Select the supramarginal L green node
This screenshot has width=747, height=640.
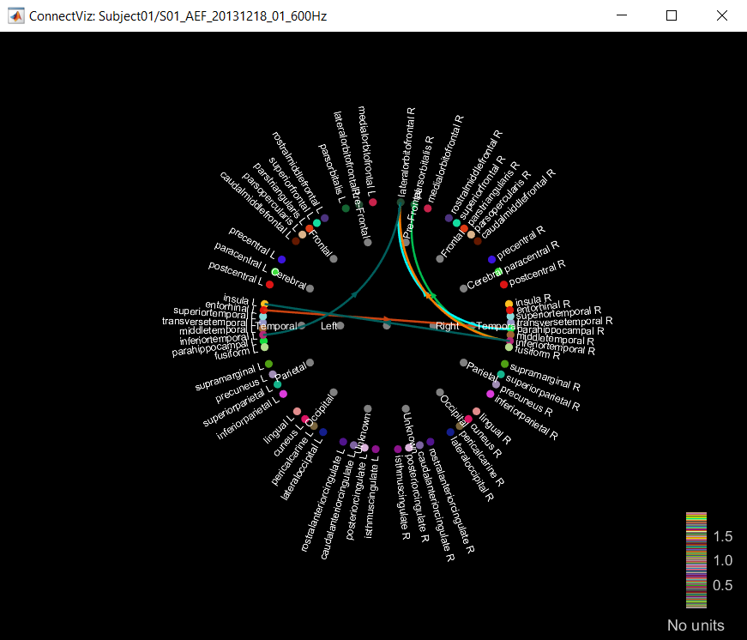(x=268, y=364)
